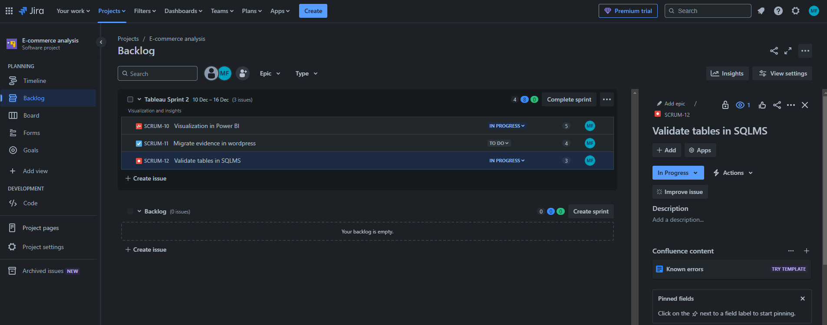Click the Complete sprint button
The width and height of the screenshot is (827, 325).
click(569, 99)
